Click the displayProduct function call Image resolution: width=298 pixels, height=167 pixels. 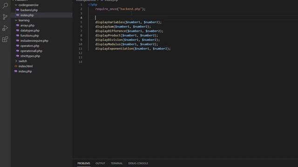point(127,35)
